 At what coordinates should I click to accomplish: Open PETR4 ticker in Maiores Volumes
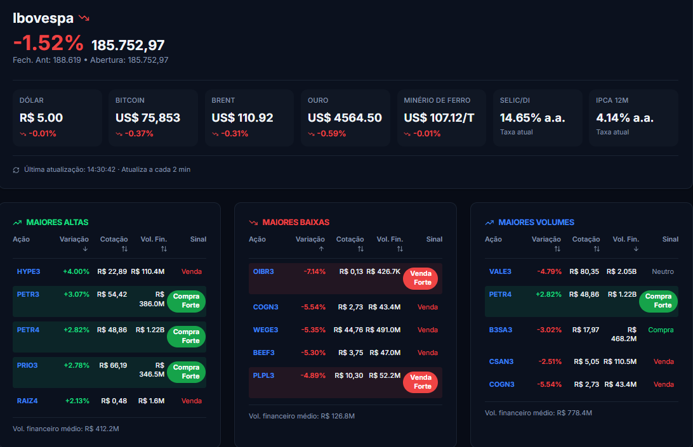click(500, 295)
